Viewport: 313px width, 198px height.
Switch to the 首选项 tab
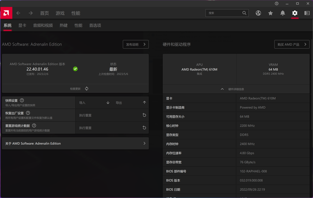tap(95, 25)
